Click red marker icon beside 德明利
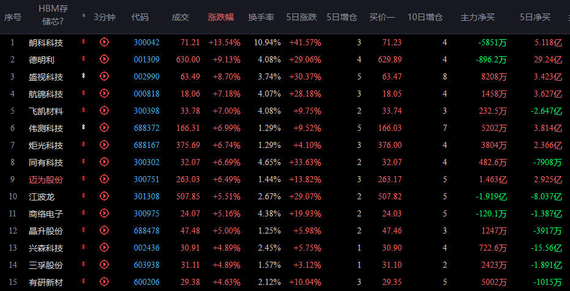 [84, 59]
